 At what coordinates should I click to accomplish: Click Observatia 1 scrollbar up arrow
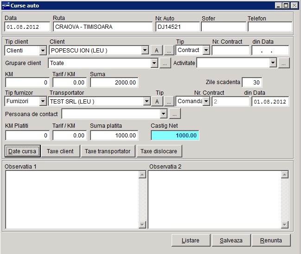coord(142,175)
